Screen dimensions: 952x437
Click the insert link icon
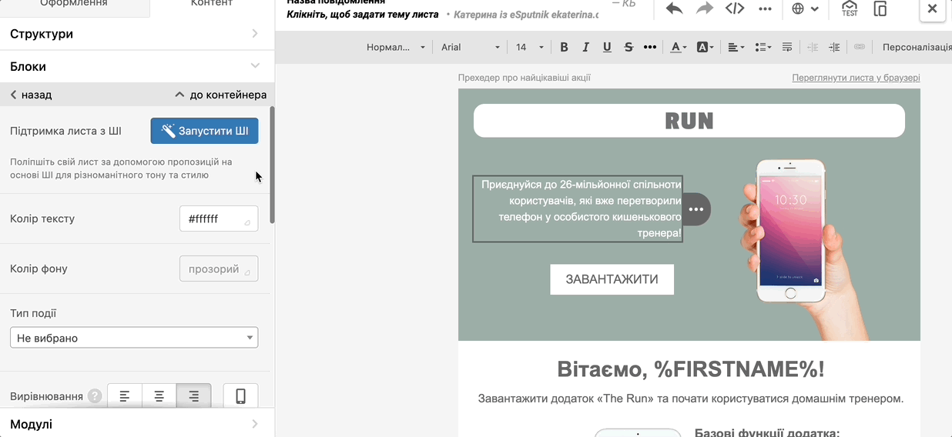pos(860,47)
